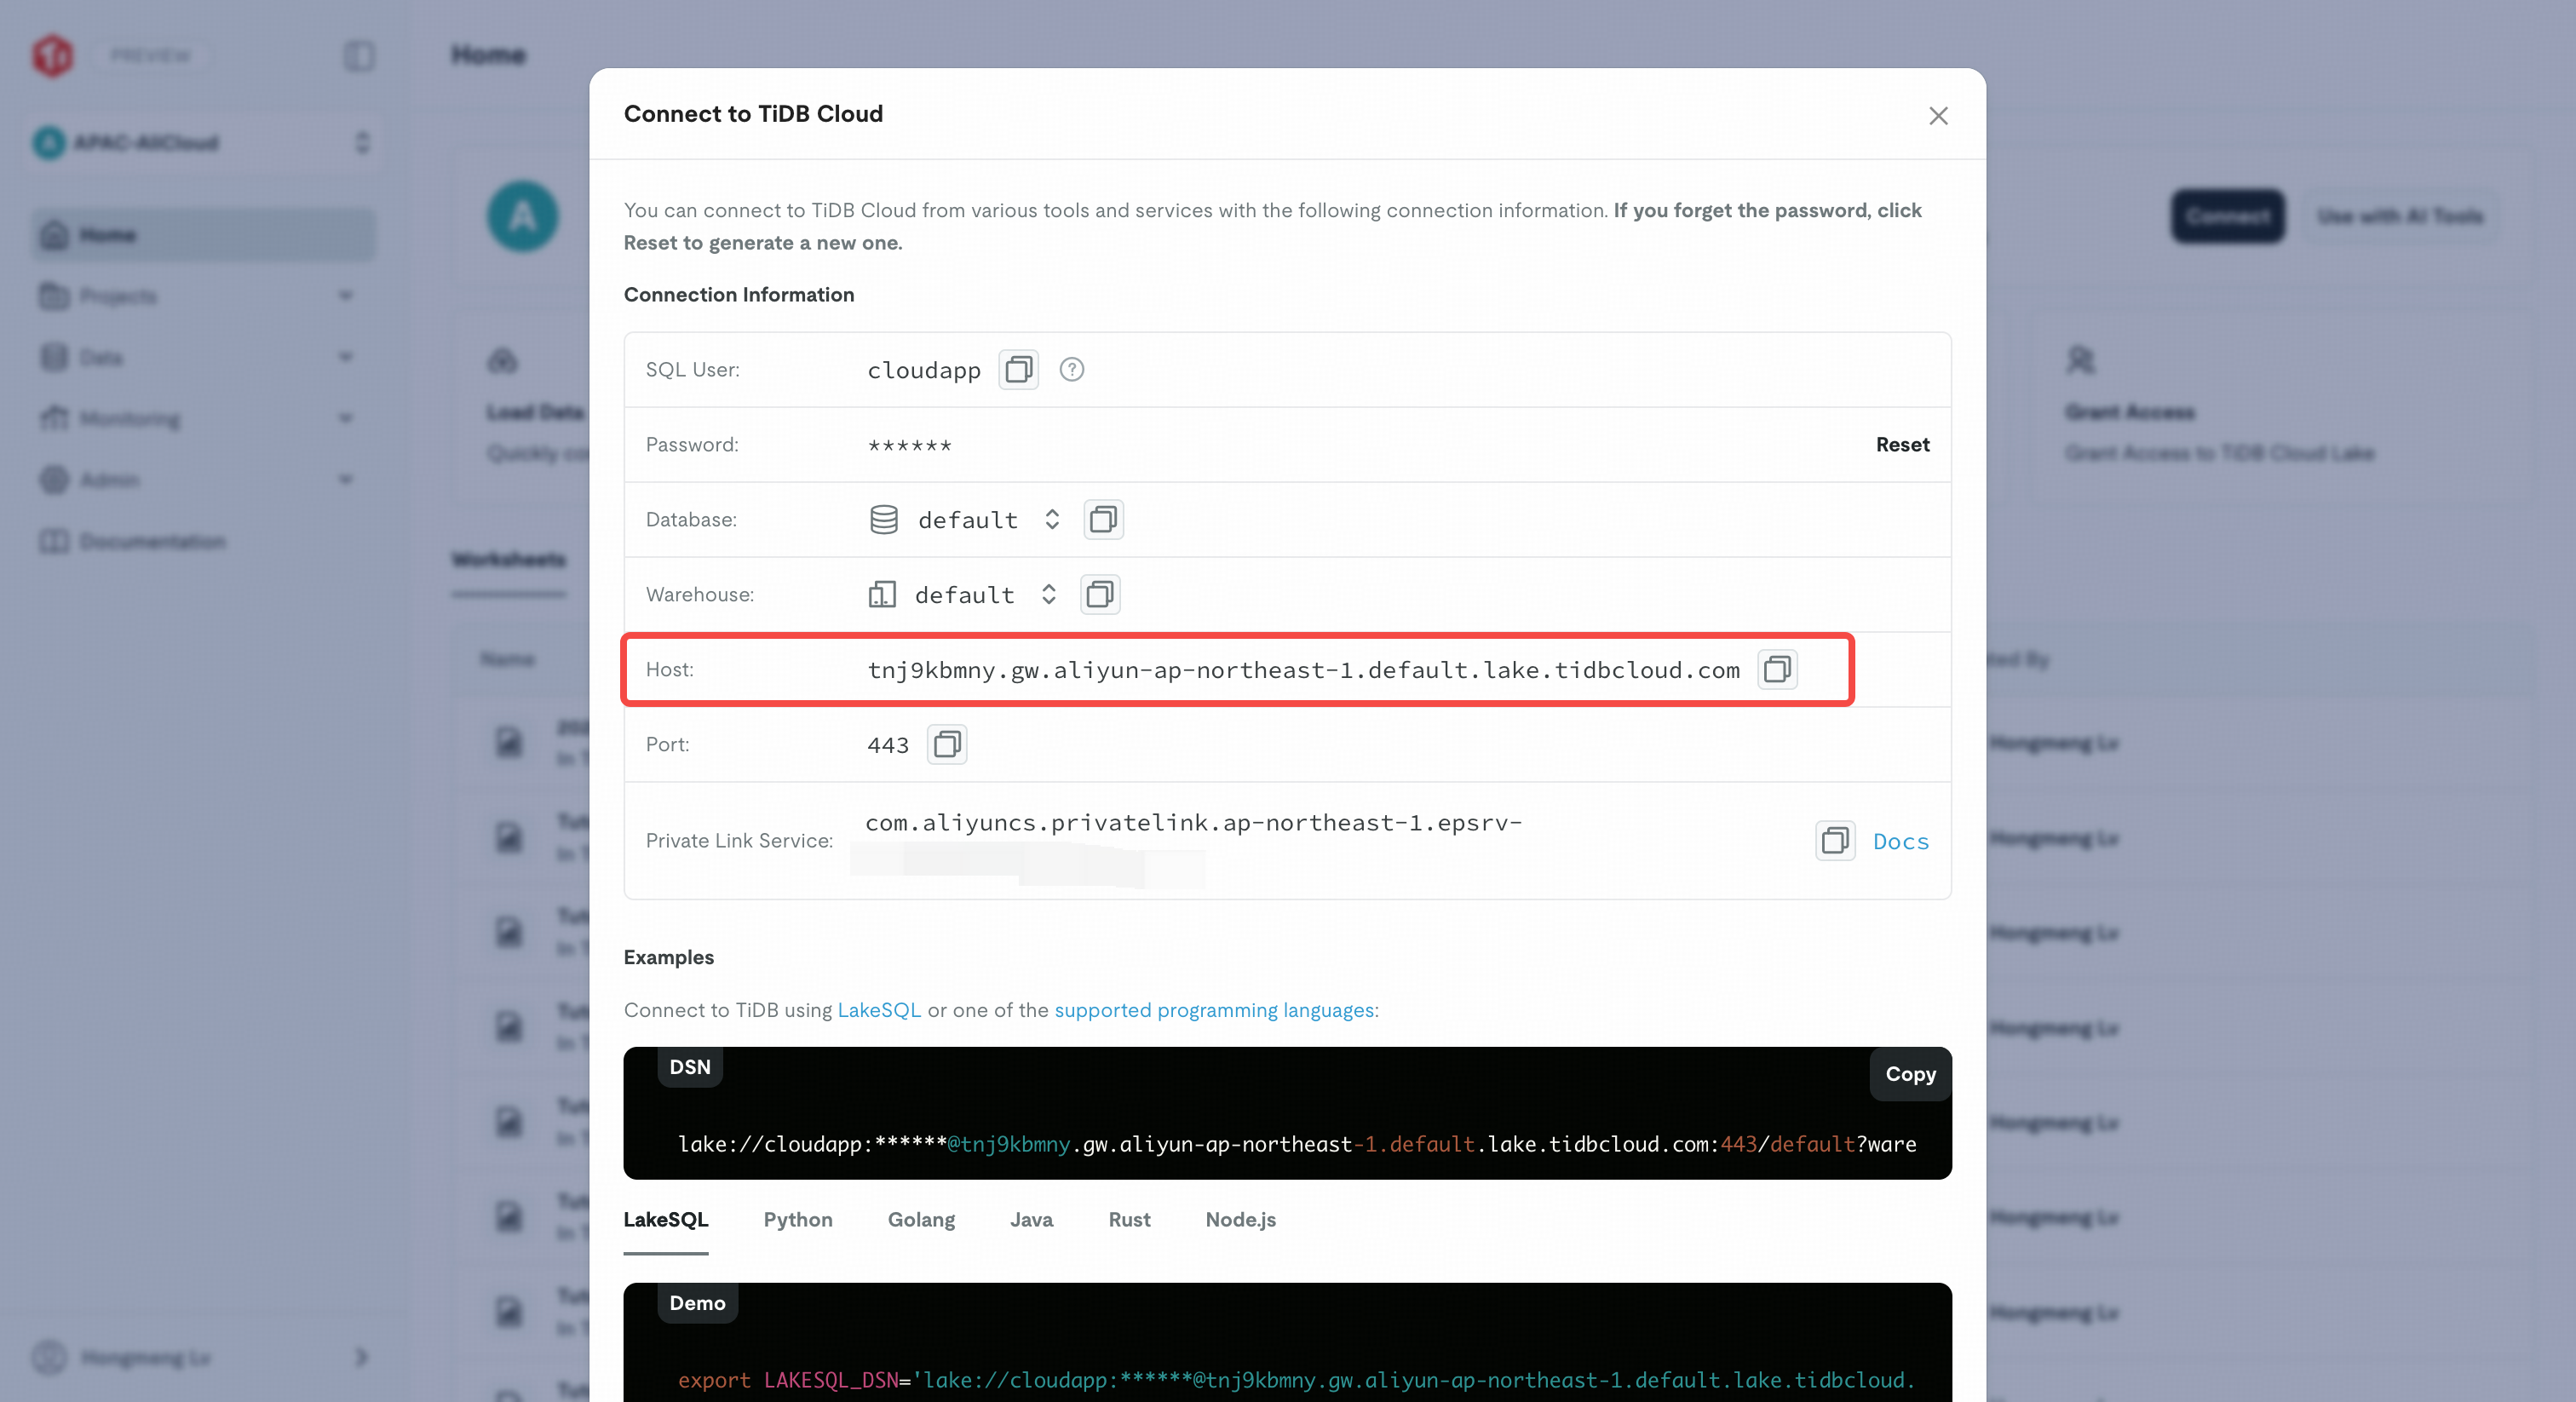
Task: Open Documentation in the sidebar
Action: point(203,541)
